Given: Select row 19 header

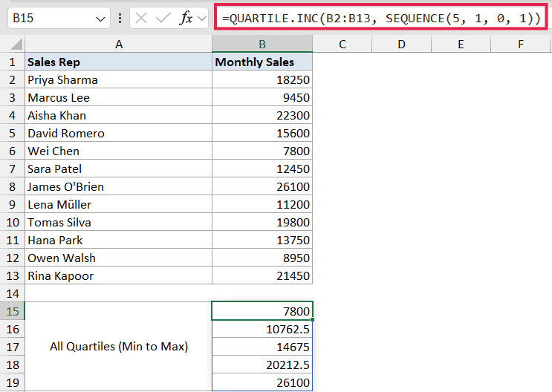Looking at the screenshot, I should [13, 382].
